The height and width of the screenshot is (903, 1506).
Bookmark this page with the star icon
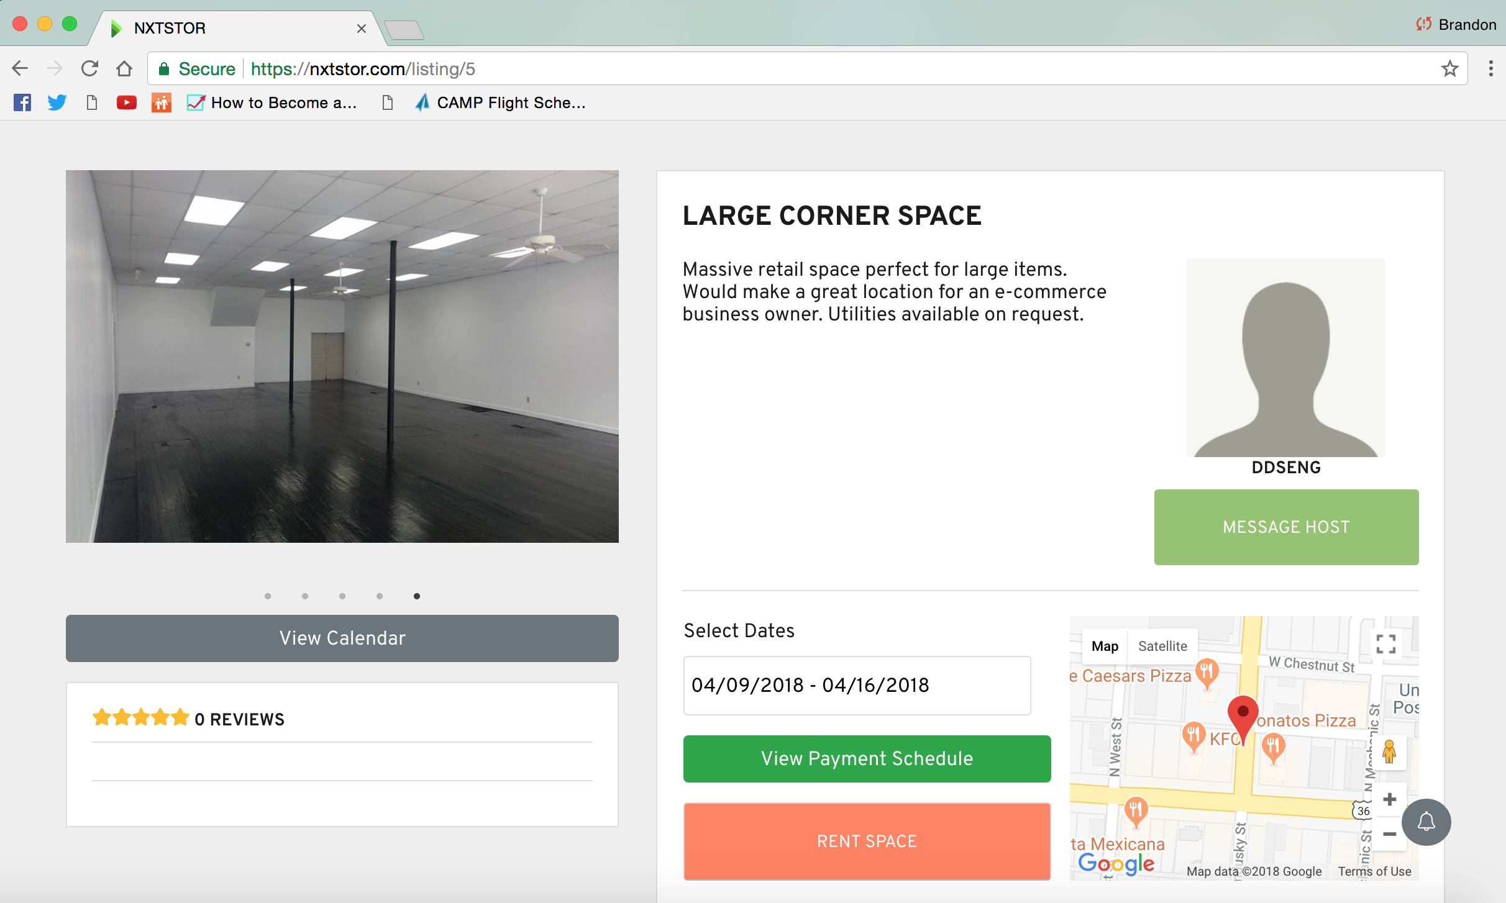click(1450, 68)
